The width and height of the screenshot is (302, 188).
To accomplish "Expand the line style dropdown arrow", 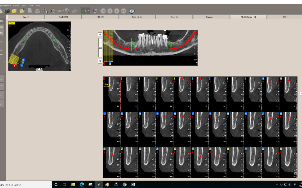I will [x=63, y=11].
